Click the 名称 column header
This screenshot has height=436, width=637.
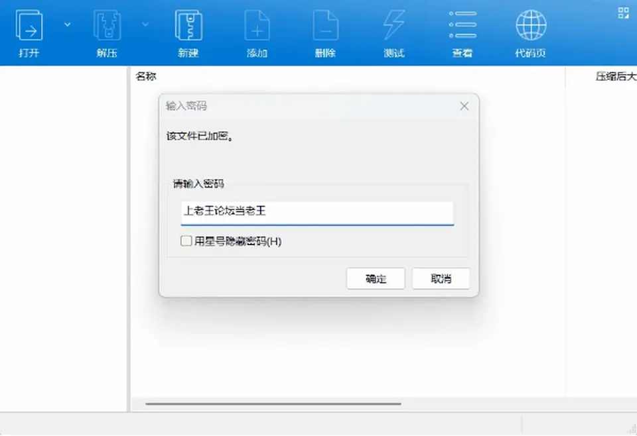tap(146, 76)
